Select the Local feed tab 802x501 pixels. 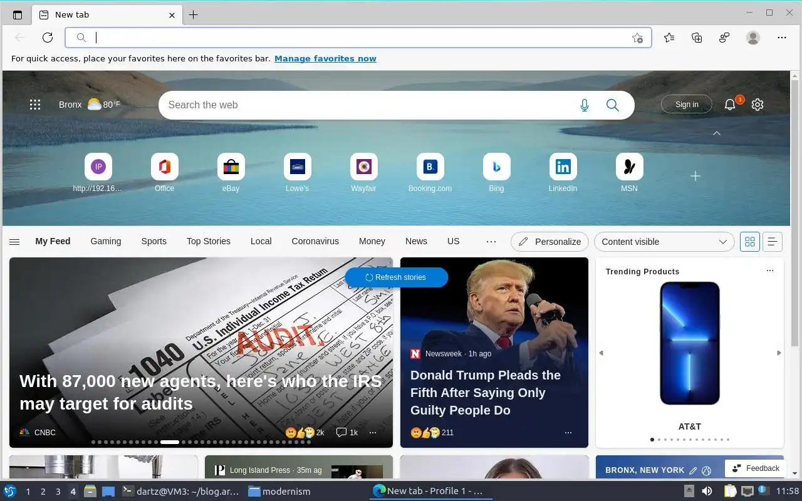point(261,241)
